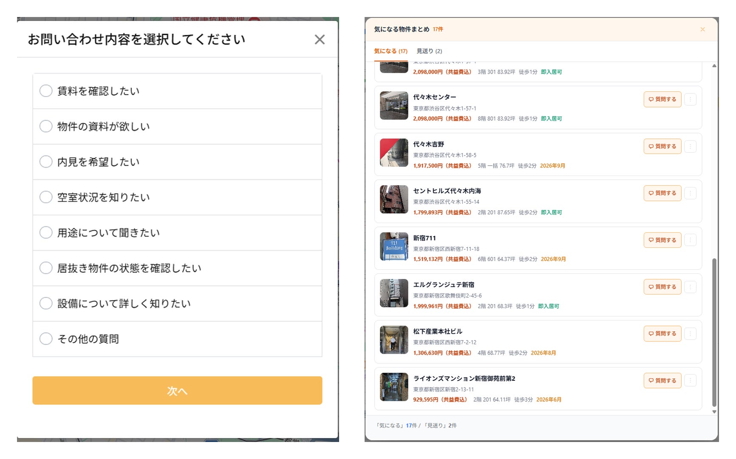Viewport: 736px width, 459px height.
Task: Click the scroll-up arrow of the property list
Action: tap(714, 66)
